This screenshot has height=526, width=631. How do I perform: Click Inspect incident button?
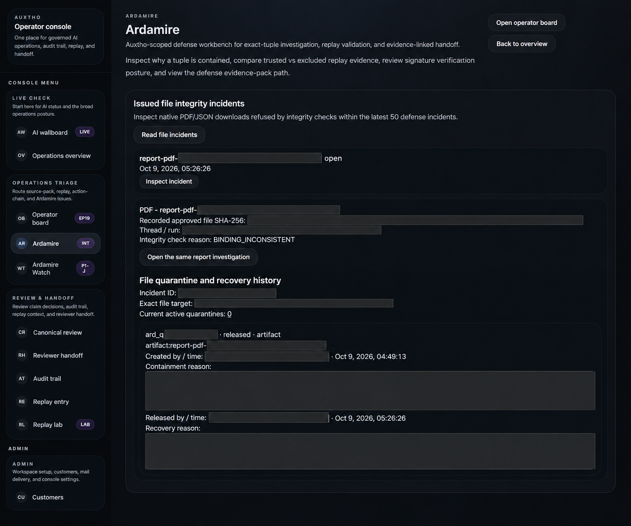point(169,181)
